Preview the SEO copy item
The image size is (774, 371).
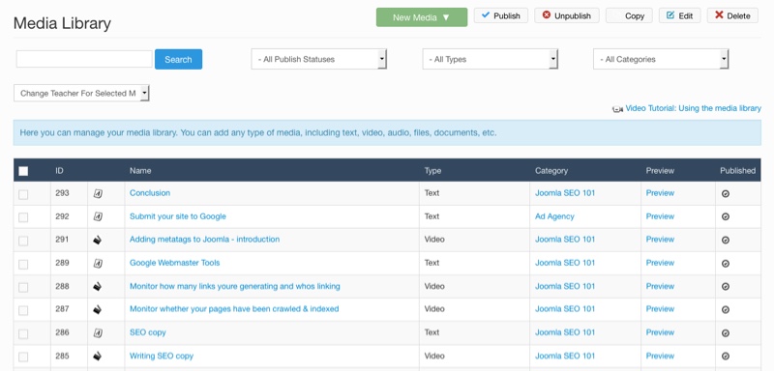pyautogui.click(x=660, y=332)
